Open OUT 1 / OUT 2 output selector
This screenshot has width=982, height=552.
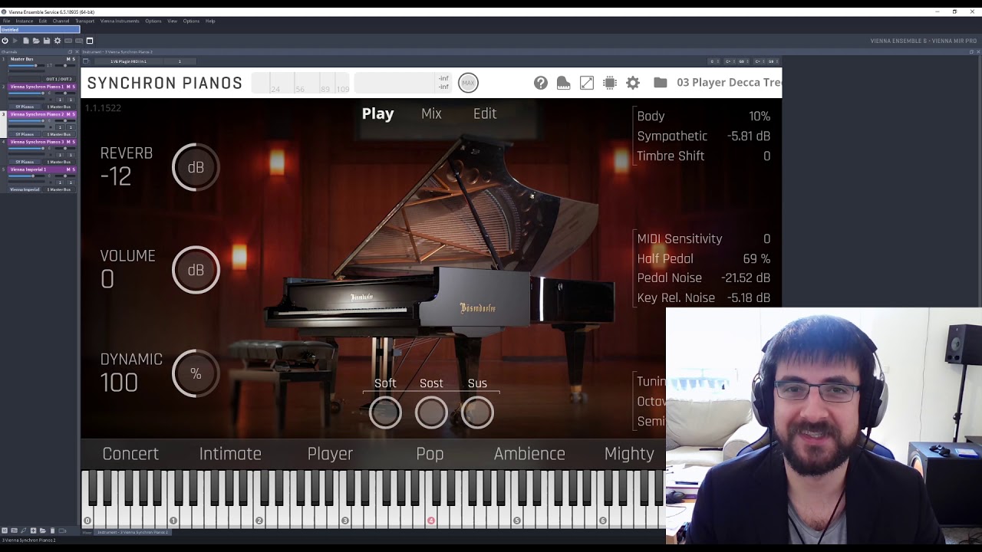click(59, 79)
